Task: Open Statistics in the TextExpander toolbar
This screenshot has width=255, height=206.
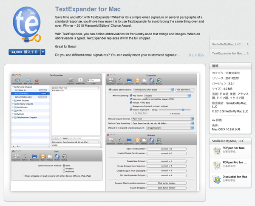Action: pos(71,80)
